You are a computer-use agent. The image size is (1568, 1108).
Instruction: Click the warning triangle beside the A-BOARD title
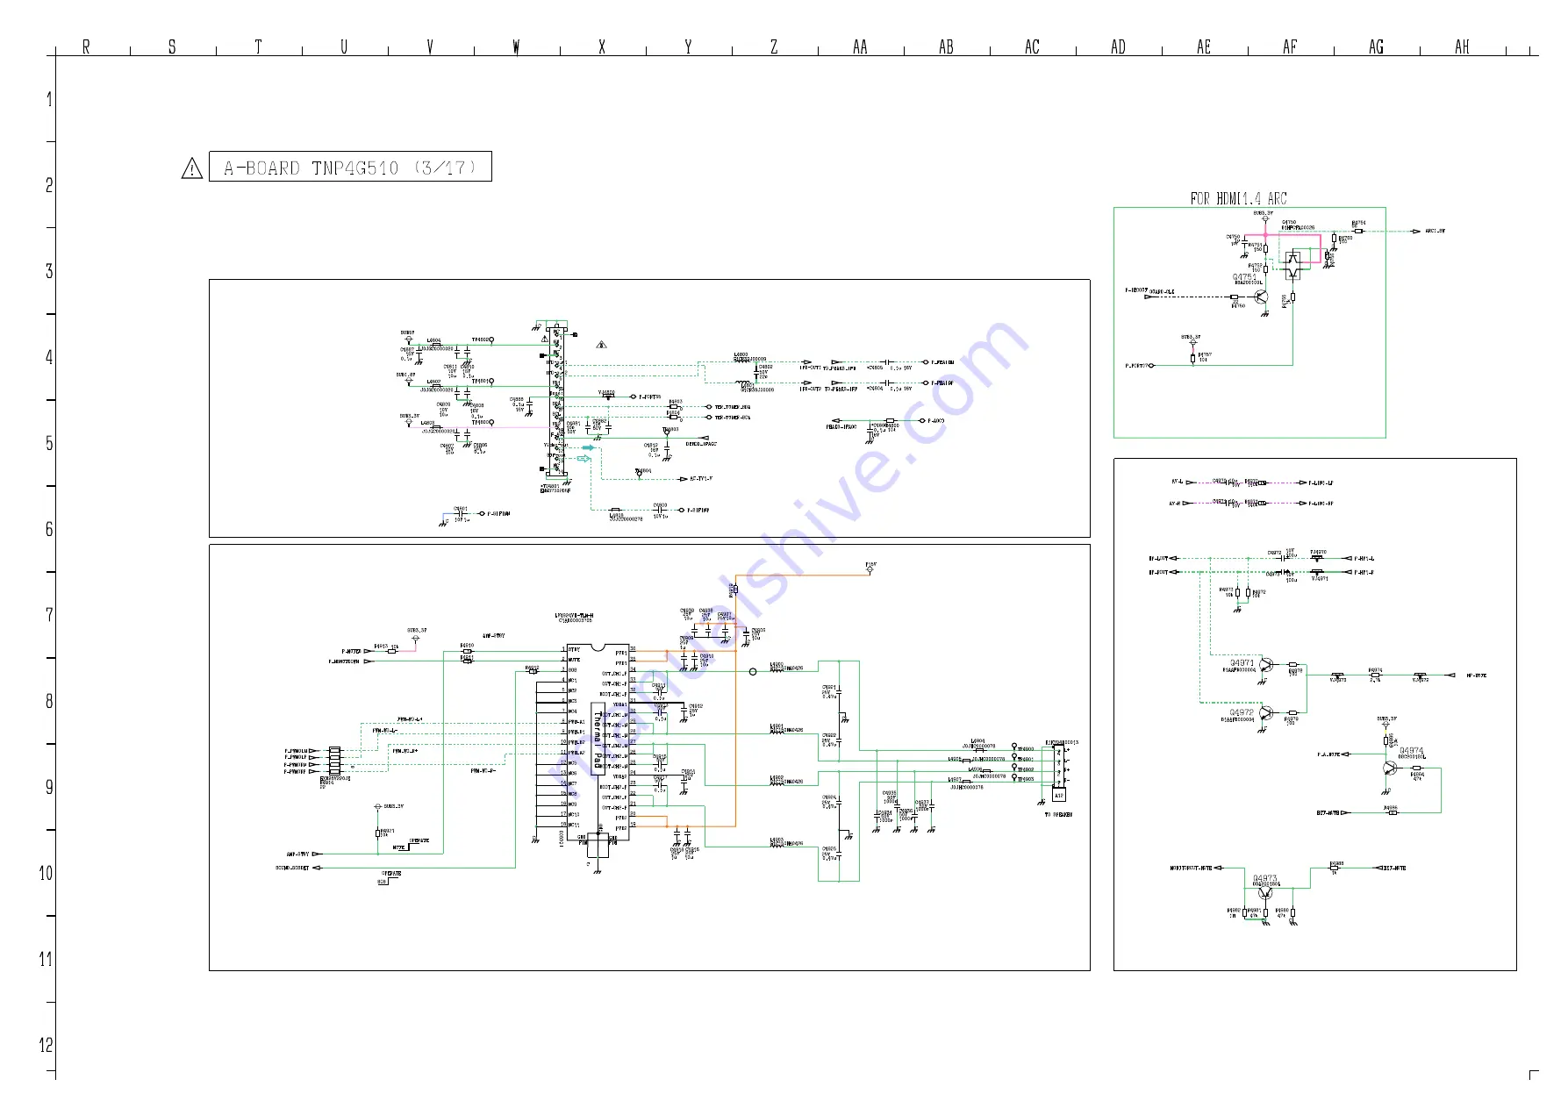(191, 168)
